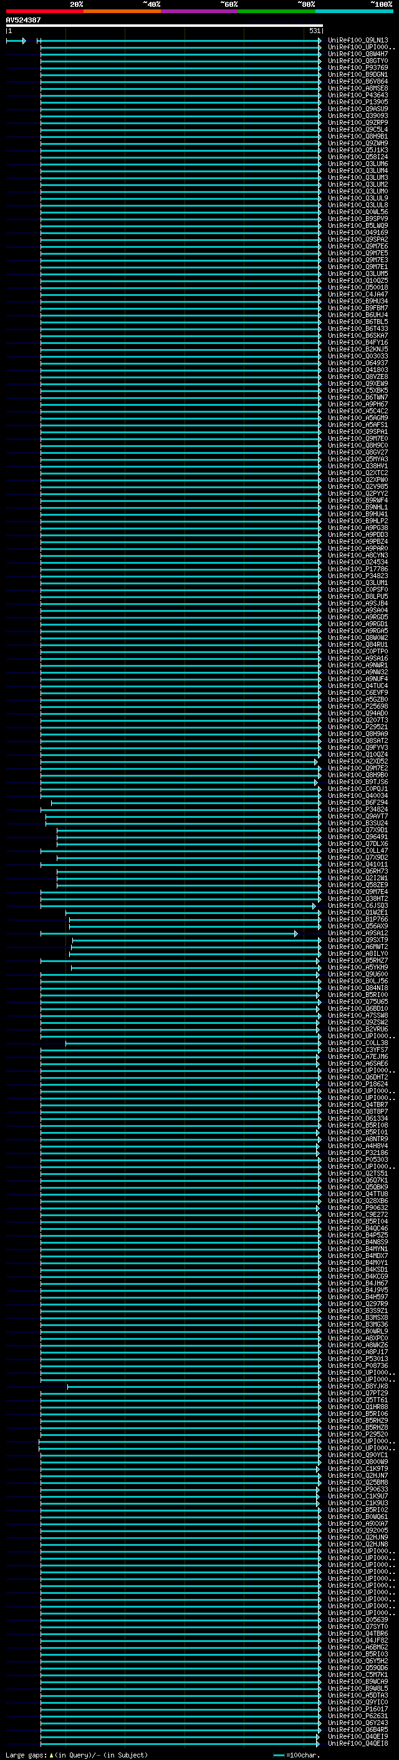Select hit label UniRef100_P25698
The image size is (399, 1760).
pos(358,707)
